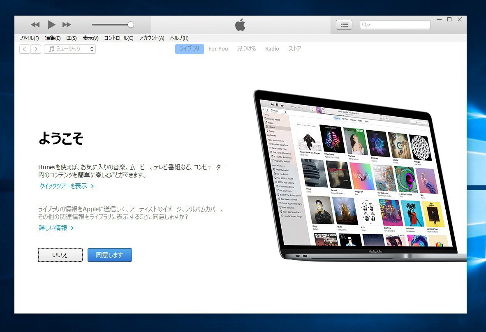Viewport: 486px width, 332px height.
Task: Minimize the iTunes window
Action: point(439,19)
